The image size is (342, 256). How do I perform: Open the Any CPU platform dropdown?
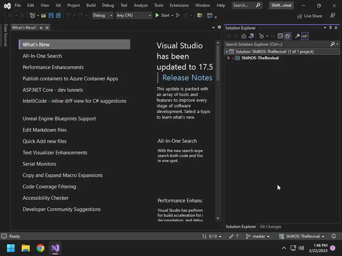(134, 15)
